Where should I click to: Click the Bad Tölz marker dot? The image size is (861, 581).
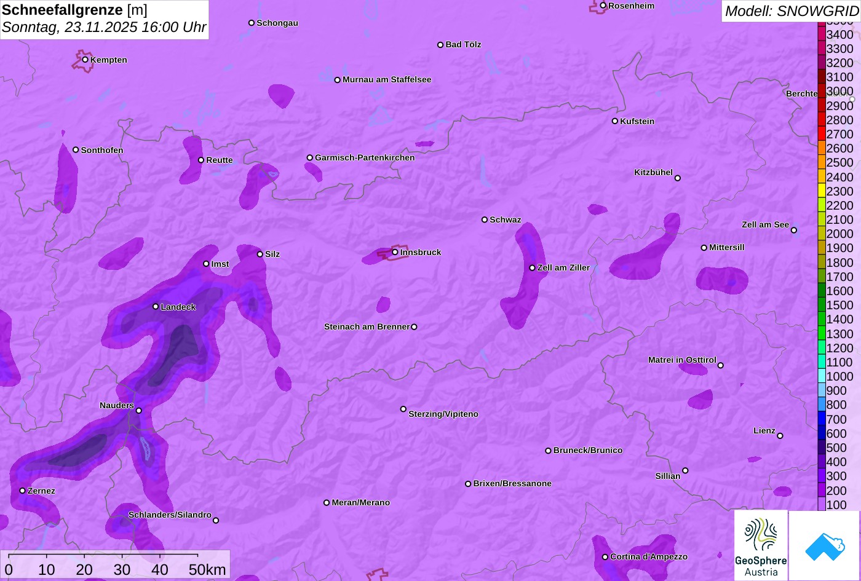pos(440,45)
